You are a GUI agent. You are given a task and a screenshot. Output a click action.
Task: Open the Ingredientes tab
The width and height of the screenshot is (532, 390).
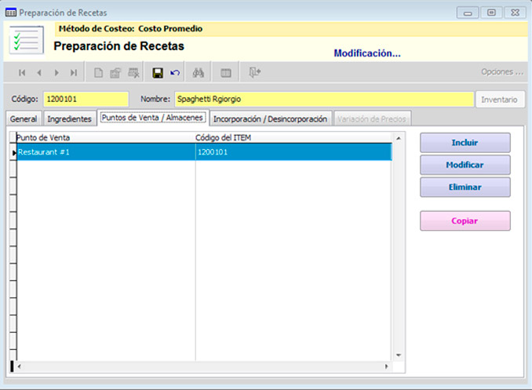click(69, 118)
